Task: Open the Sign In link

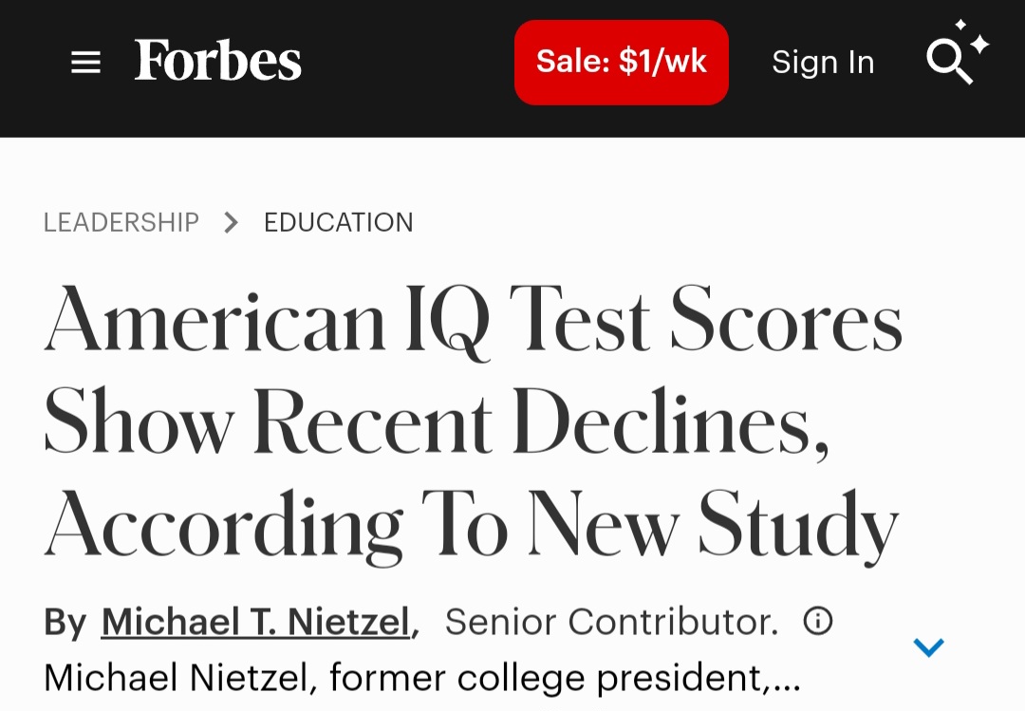Action: point(823,62)
